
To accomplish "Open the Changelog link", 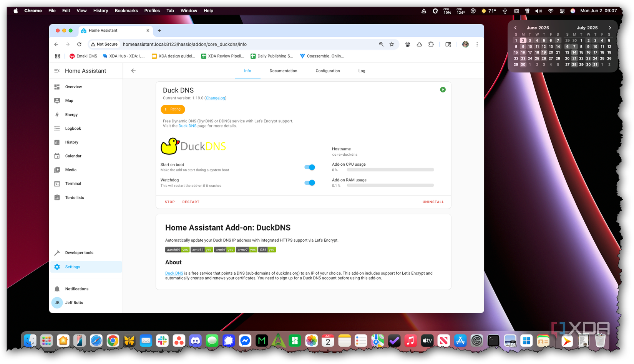I will tap(215, 98).
